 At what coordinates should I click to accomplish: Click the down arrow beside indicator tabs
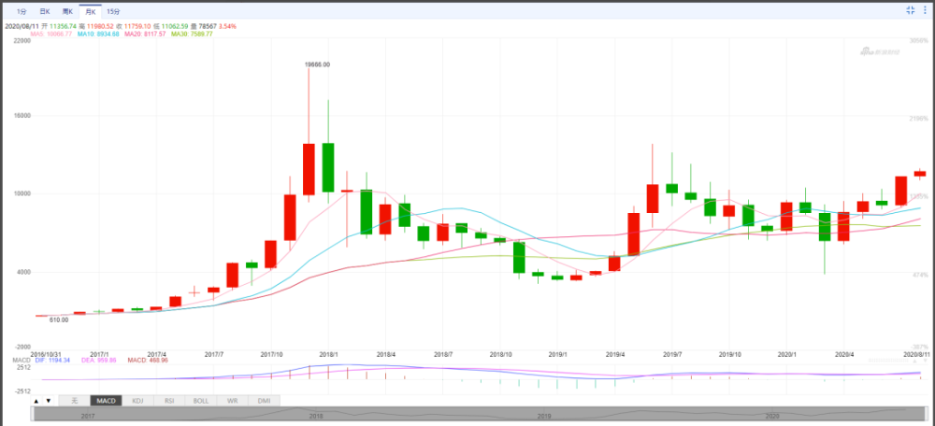coord(48,400)
